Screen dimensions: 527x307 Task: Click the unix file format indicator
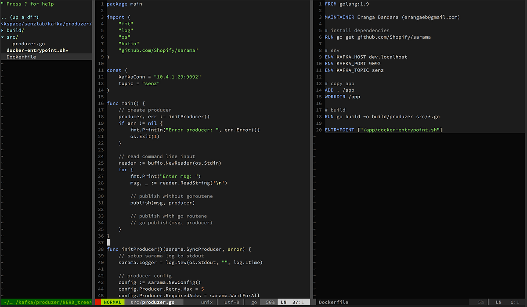(206, 302)
